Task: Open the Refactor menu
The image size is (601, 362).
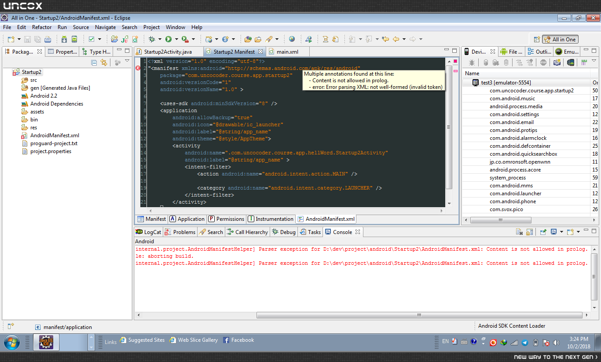Action: [x=42, y=27]
